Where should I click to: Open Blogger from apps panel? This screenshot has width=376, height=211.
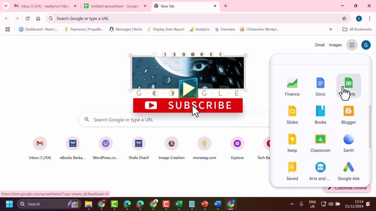coord(348,114)
